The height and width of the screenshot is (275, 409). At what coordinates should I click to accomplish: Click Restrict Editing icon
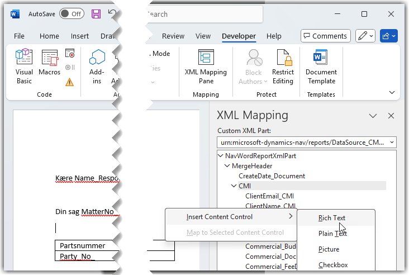(x=283, y=67)
